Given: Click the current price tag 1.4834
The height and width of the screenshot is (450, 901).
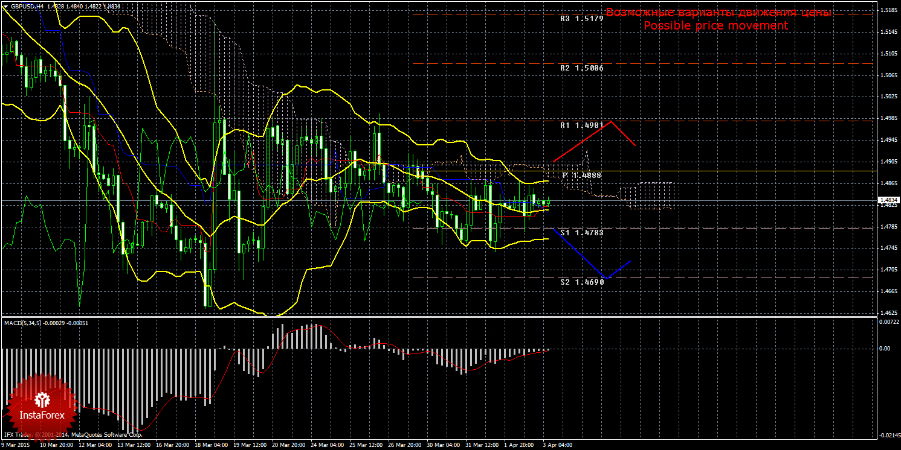Looking at the screenshot, I should tap(887, 200).
